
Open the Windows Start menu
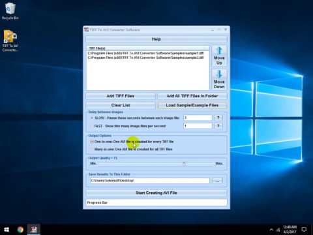[x=7, y=230]
